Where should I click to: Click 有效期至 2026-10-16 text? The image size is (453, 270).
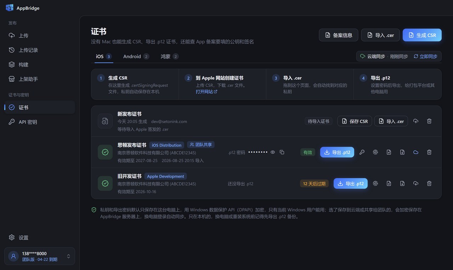click(x=137, y=192)
